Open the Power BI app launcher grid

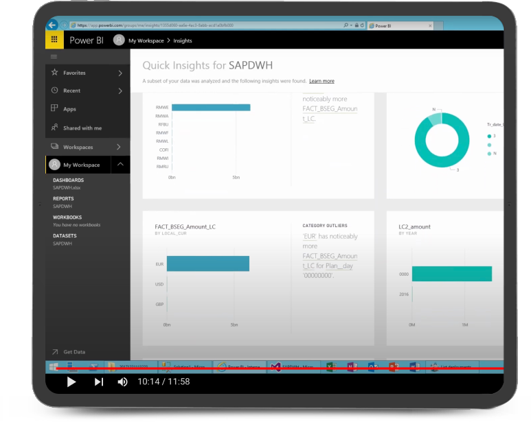pos(54,40)
